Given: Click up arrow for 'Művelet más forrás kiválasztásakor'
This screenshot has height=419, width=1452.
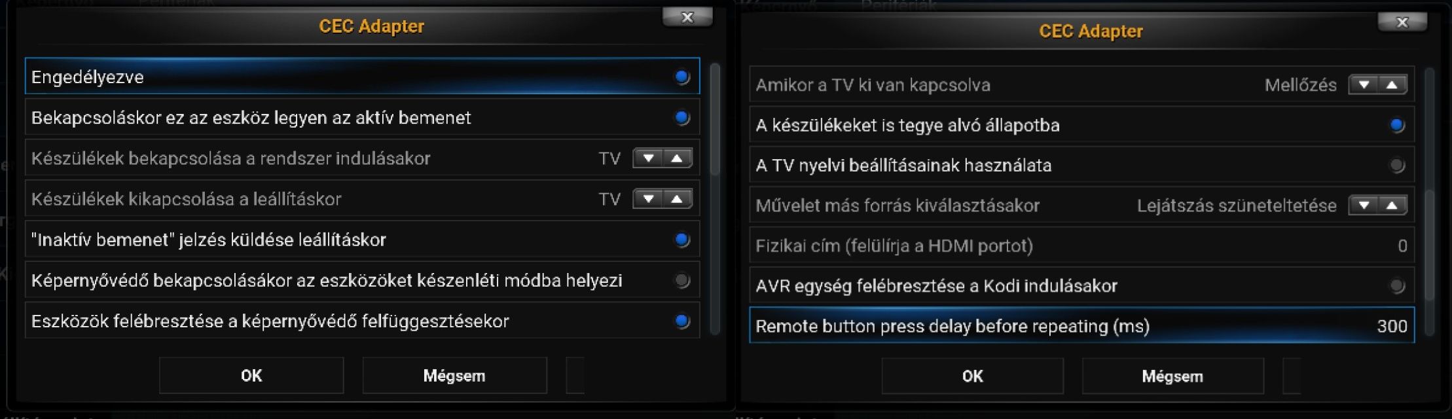Looking at the screenshot, I should 1392,206.
